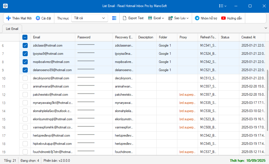Sort by the RefreshToken column header
Screen dimensions: 269x164
(208, 37)
